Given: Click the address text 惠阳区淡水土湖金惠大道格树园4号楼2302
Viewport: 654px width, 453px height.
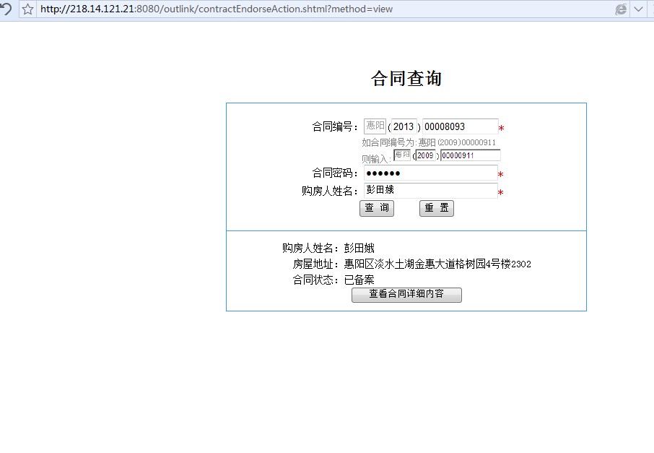Looking at the screenshot, I should (x=437, y=264).
